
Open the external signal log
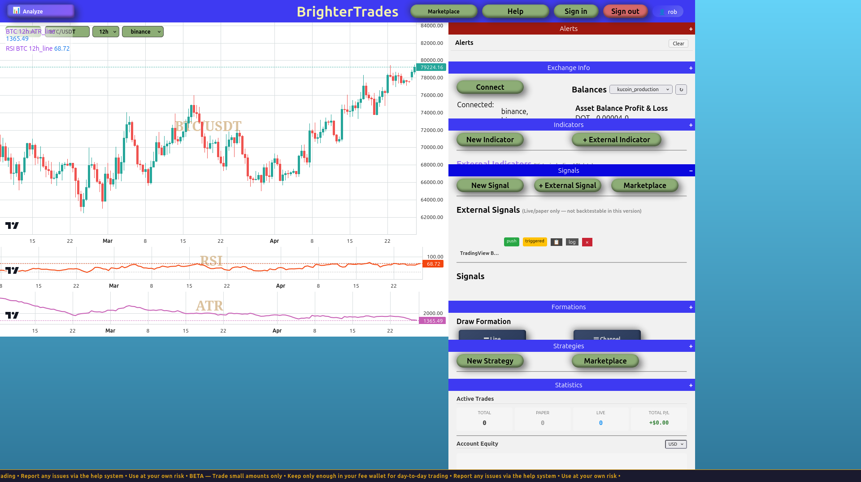point(572,242)
